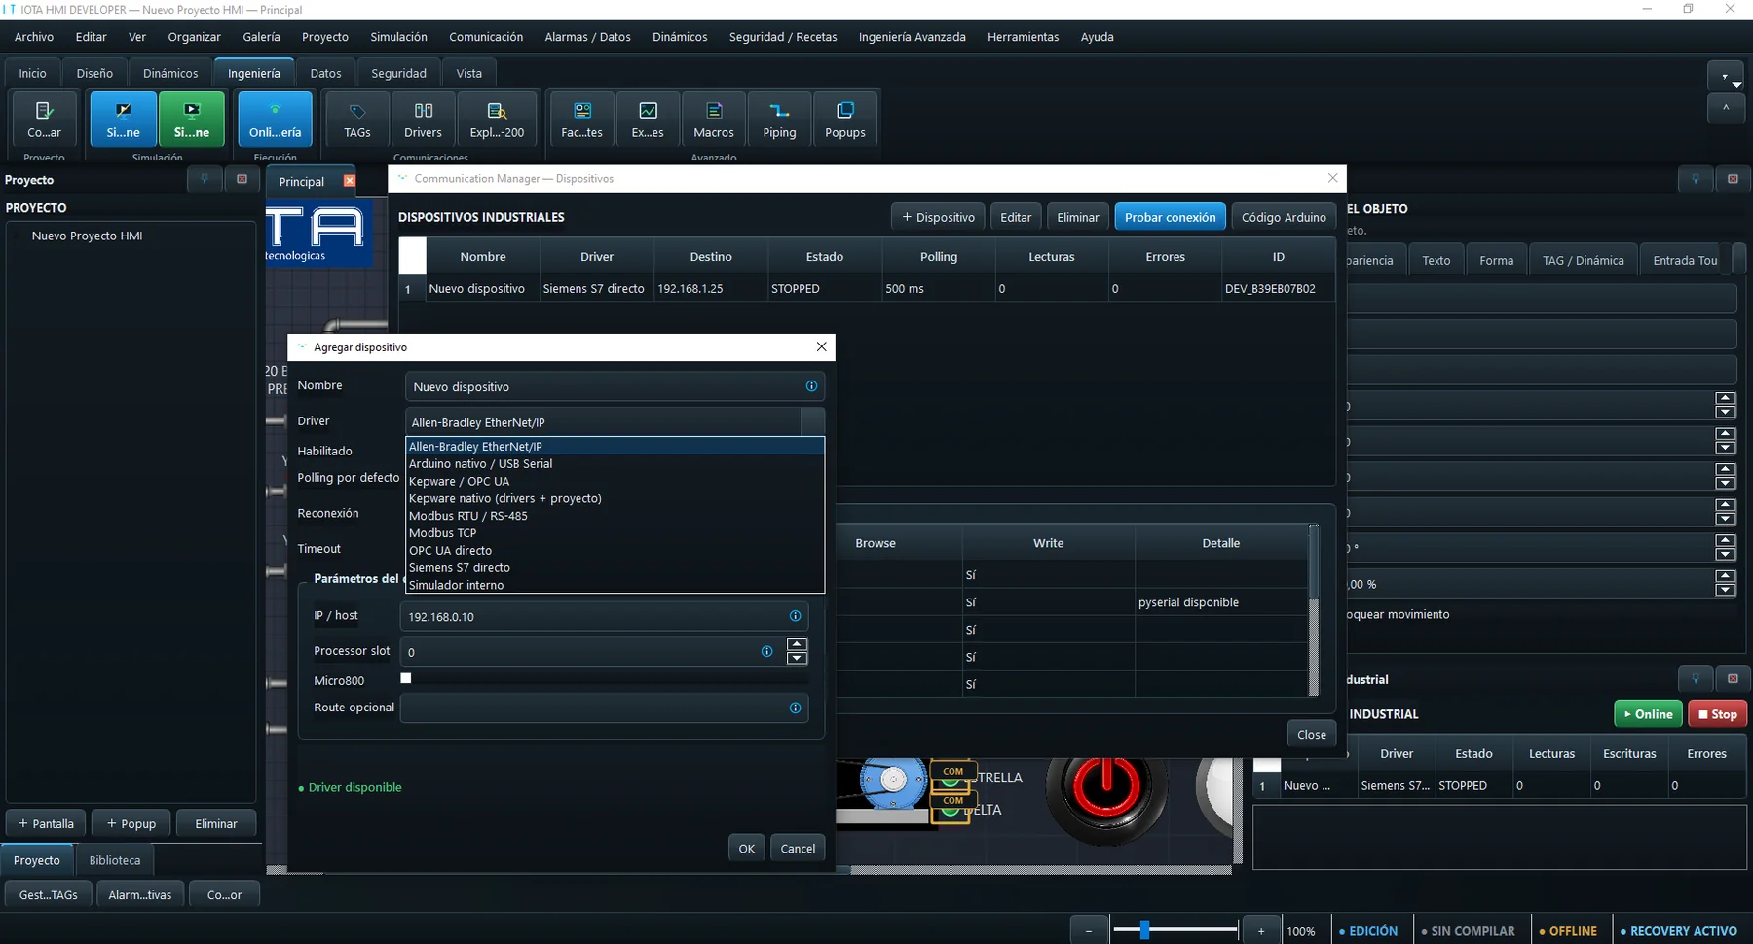This screenshot has width=1753, height=944.
Task: Increase the degrees value in properties panel
Action: (1726, 541)
